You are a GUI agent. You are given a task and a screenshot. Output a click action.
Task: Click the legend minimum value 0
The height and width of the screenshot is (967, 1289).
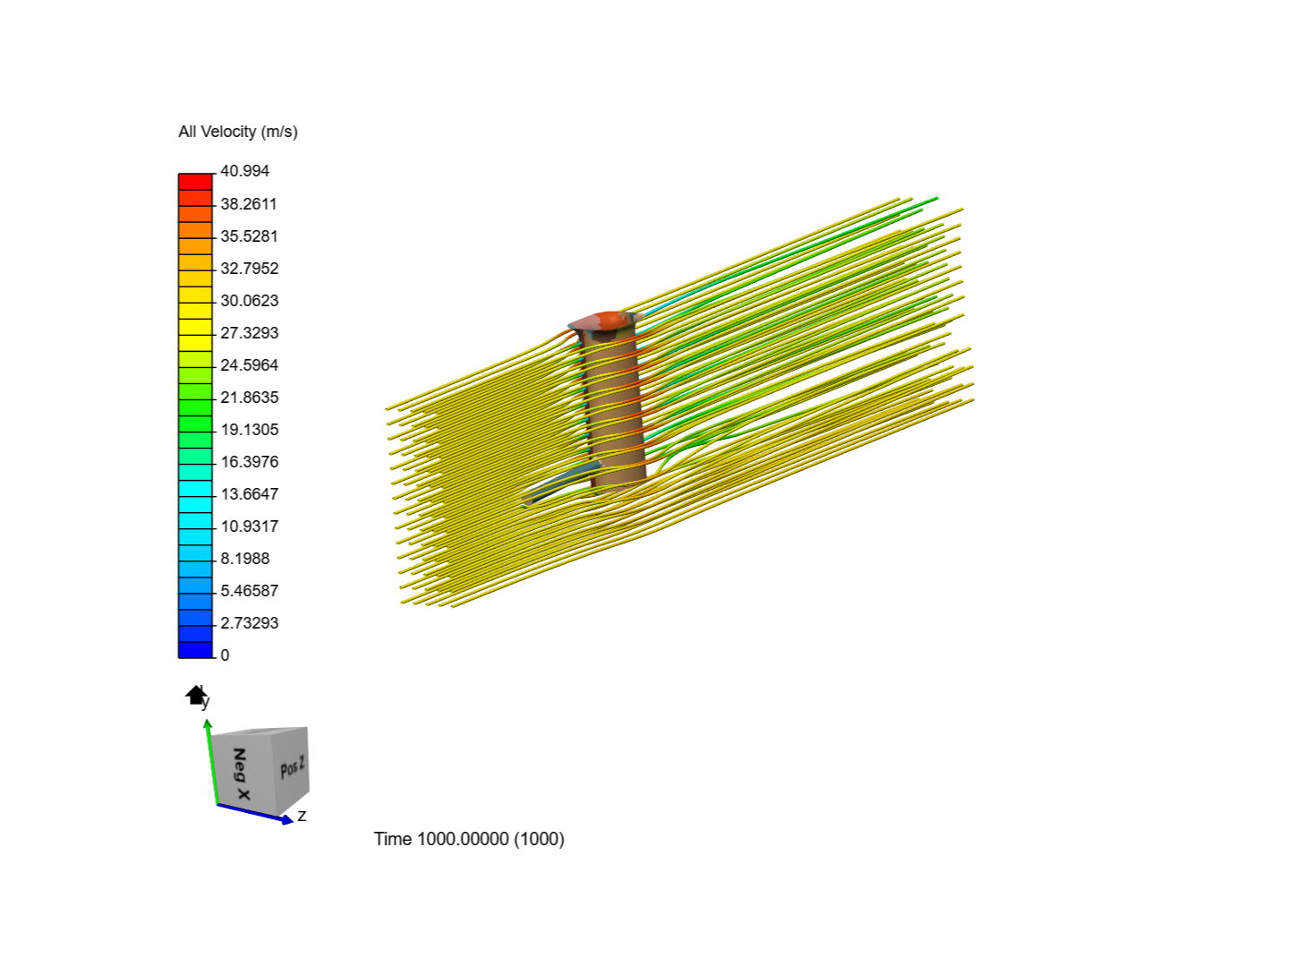tap(225, 655)
